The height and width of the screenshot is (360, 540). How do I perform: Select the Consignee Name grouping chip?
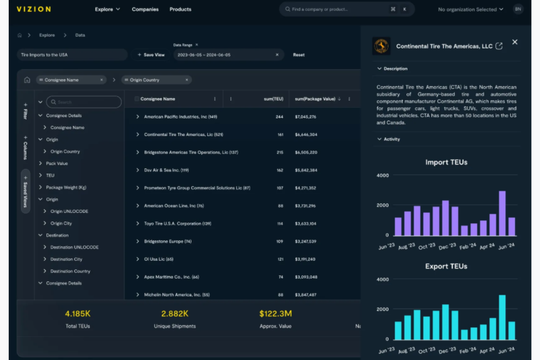71,80
